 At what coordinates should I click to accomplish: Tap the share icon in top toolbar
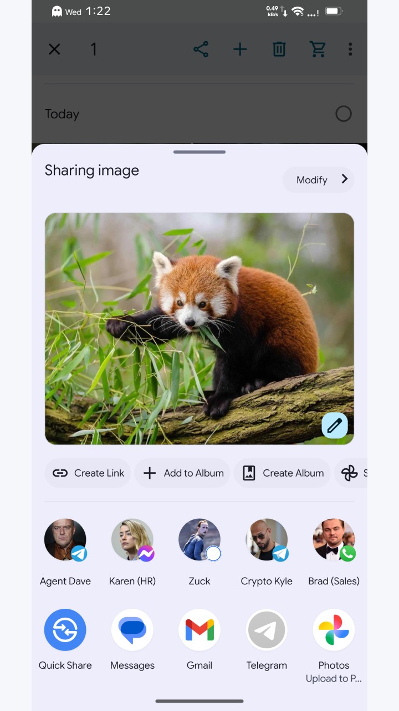[x=201, y=49]
